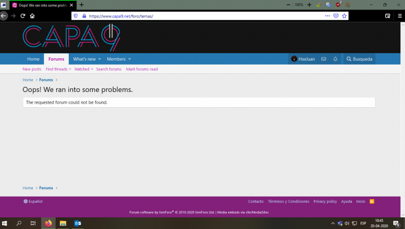Click the browser reload button
The width and height of the screenshot is (405, 229).
tap(23, 16)
